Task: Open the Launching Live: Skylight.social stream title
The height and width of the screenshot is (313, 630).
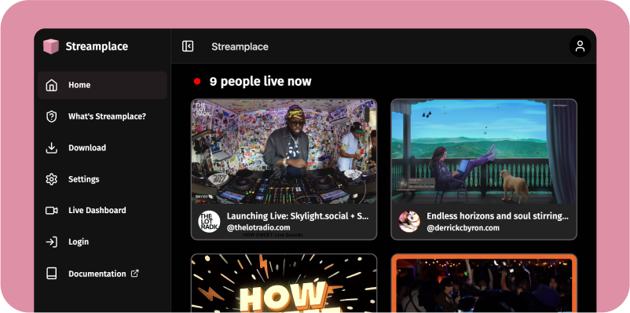Action: click(x=298, y=216)
